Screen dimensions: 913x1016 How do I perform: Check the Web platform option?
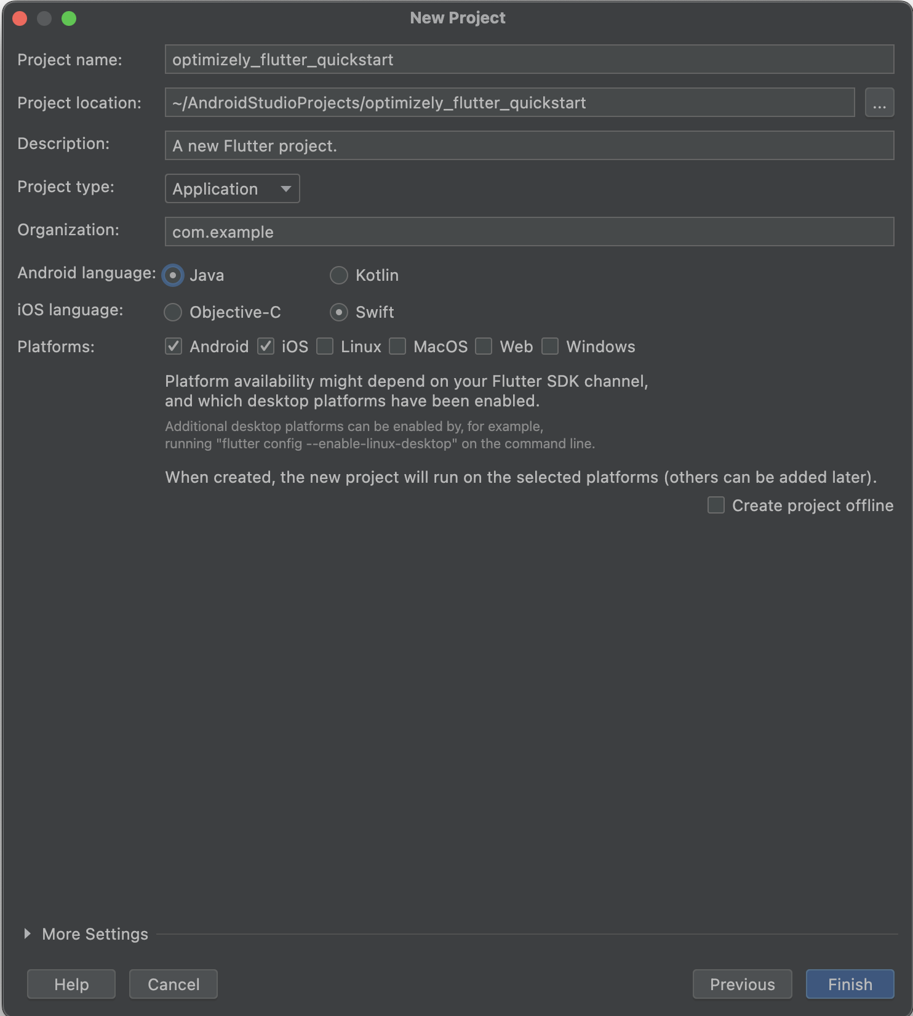484,346
